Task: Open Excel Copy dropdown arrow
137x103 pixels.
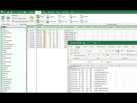Action: [81, 53]
